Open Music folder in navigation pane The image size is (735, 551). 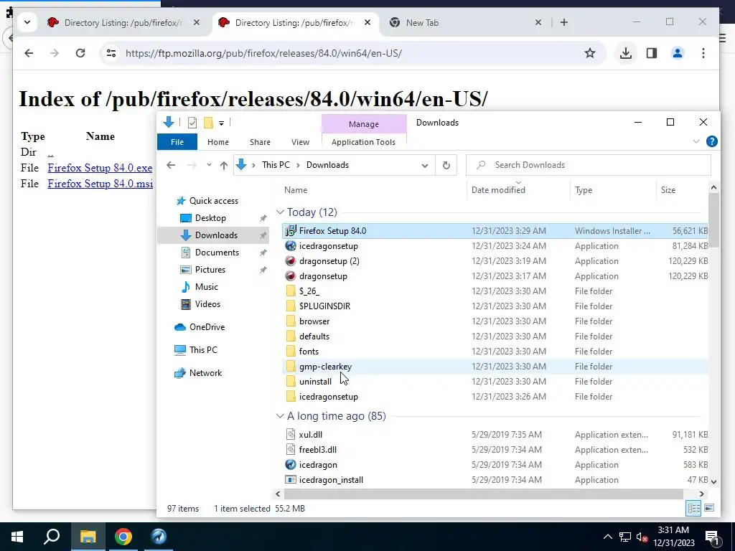[206, 287]
